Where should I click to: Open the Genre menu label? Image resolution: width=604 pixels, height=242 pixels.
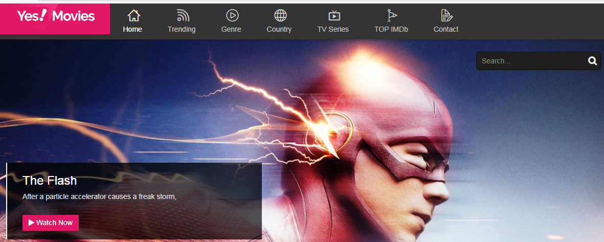(231, 29)
